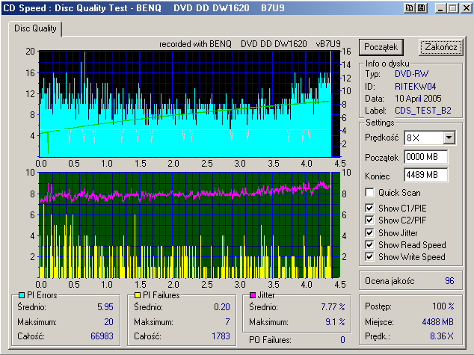Viewport: 474px width, 355px height.
Task: Click the save floppy disk icon
Action: point(421,8)
